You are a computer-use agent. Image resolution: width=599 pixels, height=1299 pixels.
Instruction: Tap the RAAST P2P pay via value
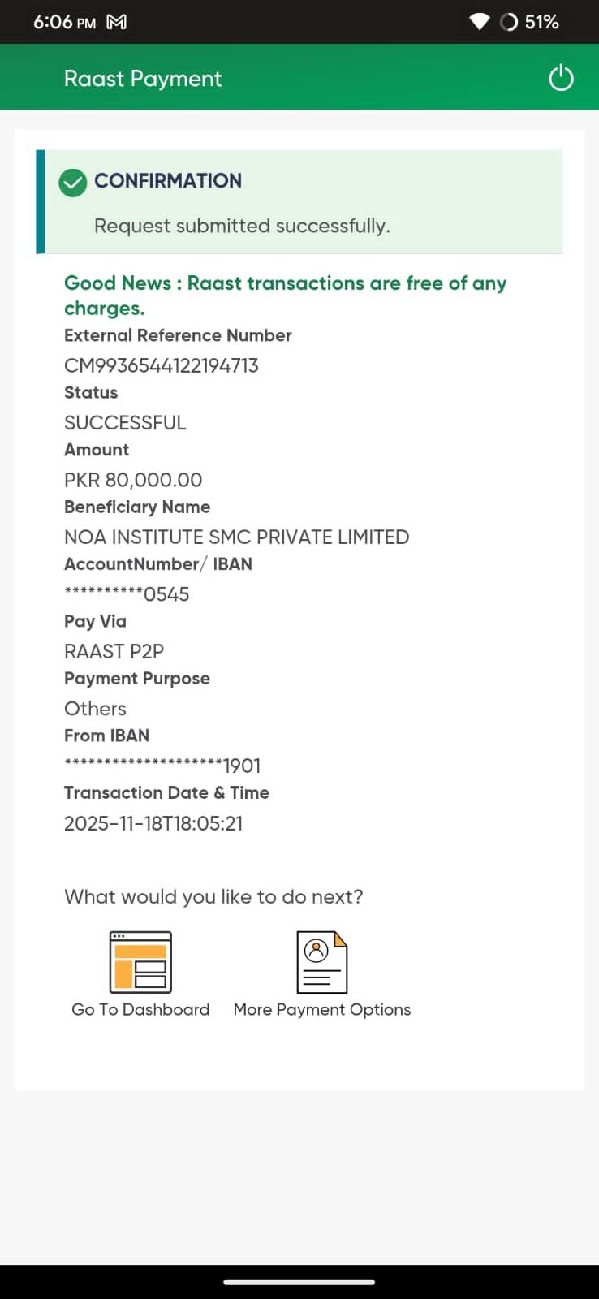pyautogui.click(x=114, y=651)
